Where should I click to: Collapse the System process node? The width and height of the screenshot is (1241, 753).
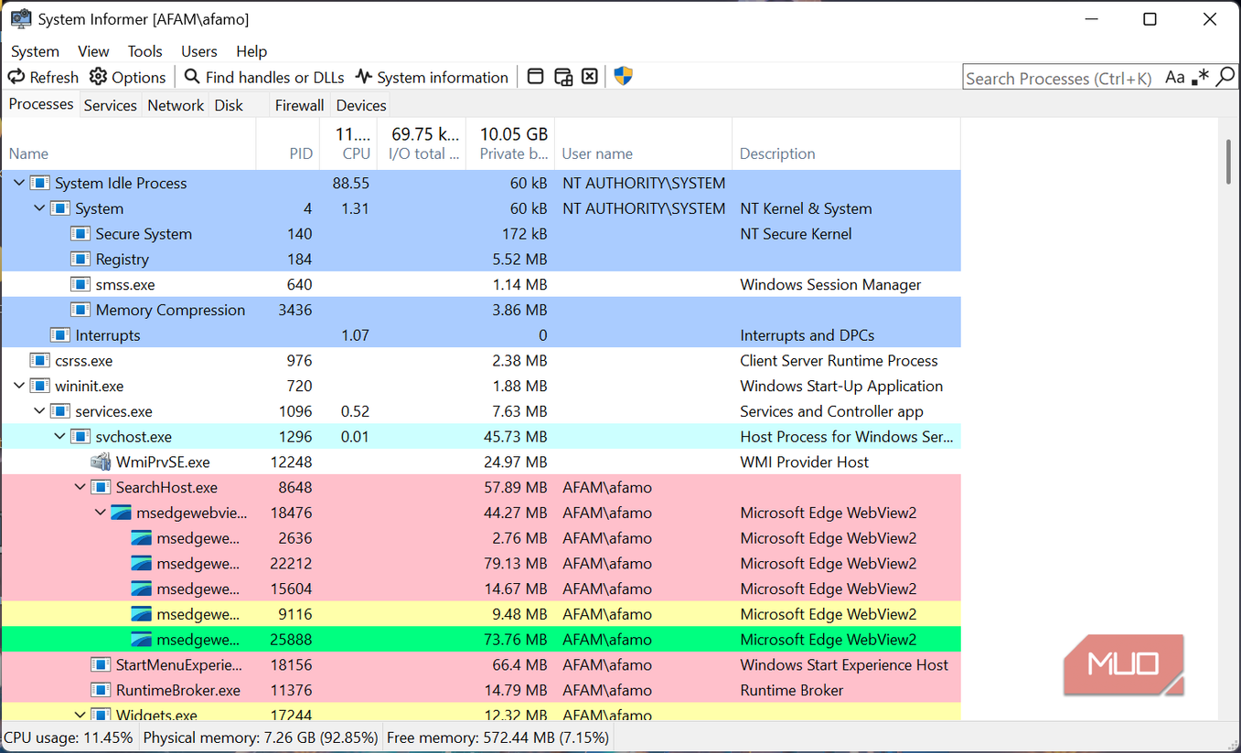pyautogui.click(x=39, y=208)
